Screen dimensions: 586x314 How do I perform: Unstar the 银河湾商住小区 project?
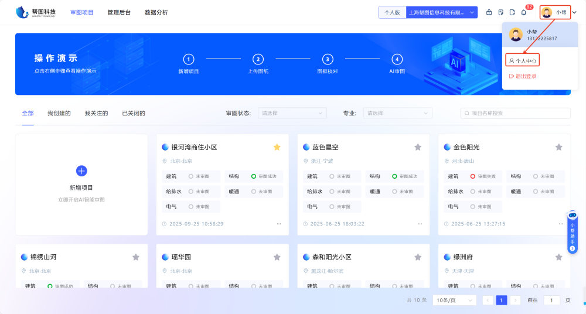pyautogui.click(x=277, y=147)
